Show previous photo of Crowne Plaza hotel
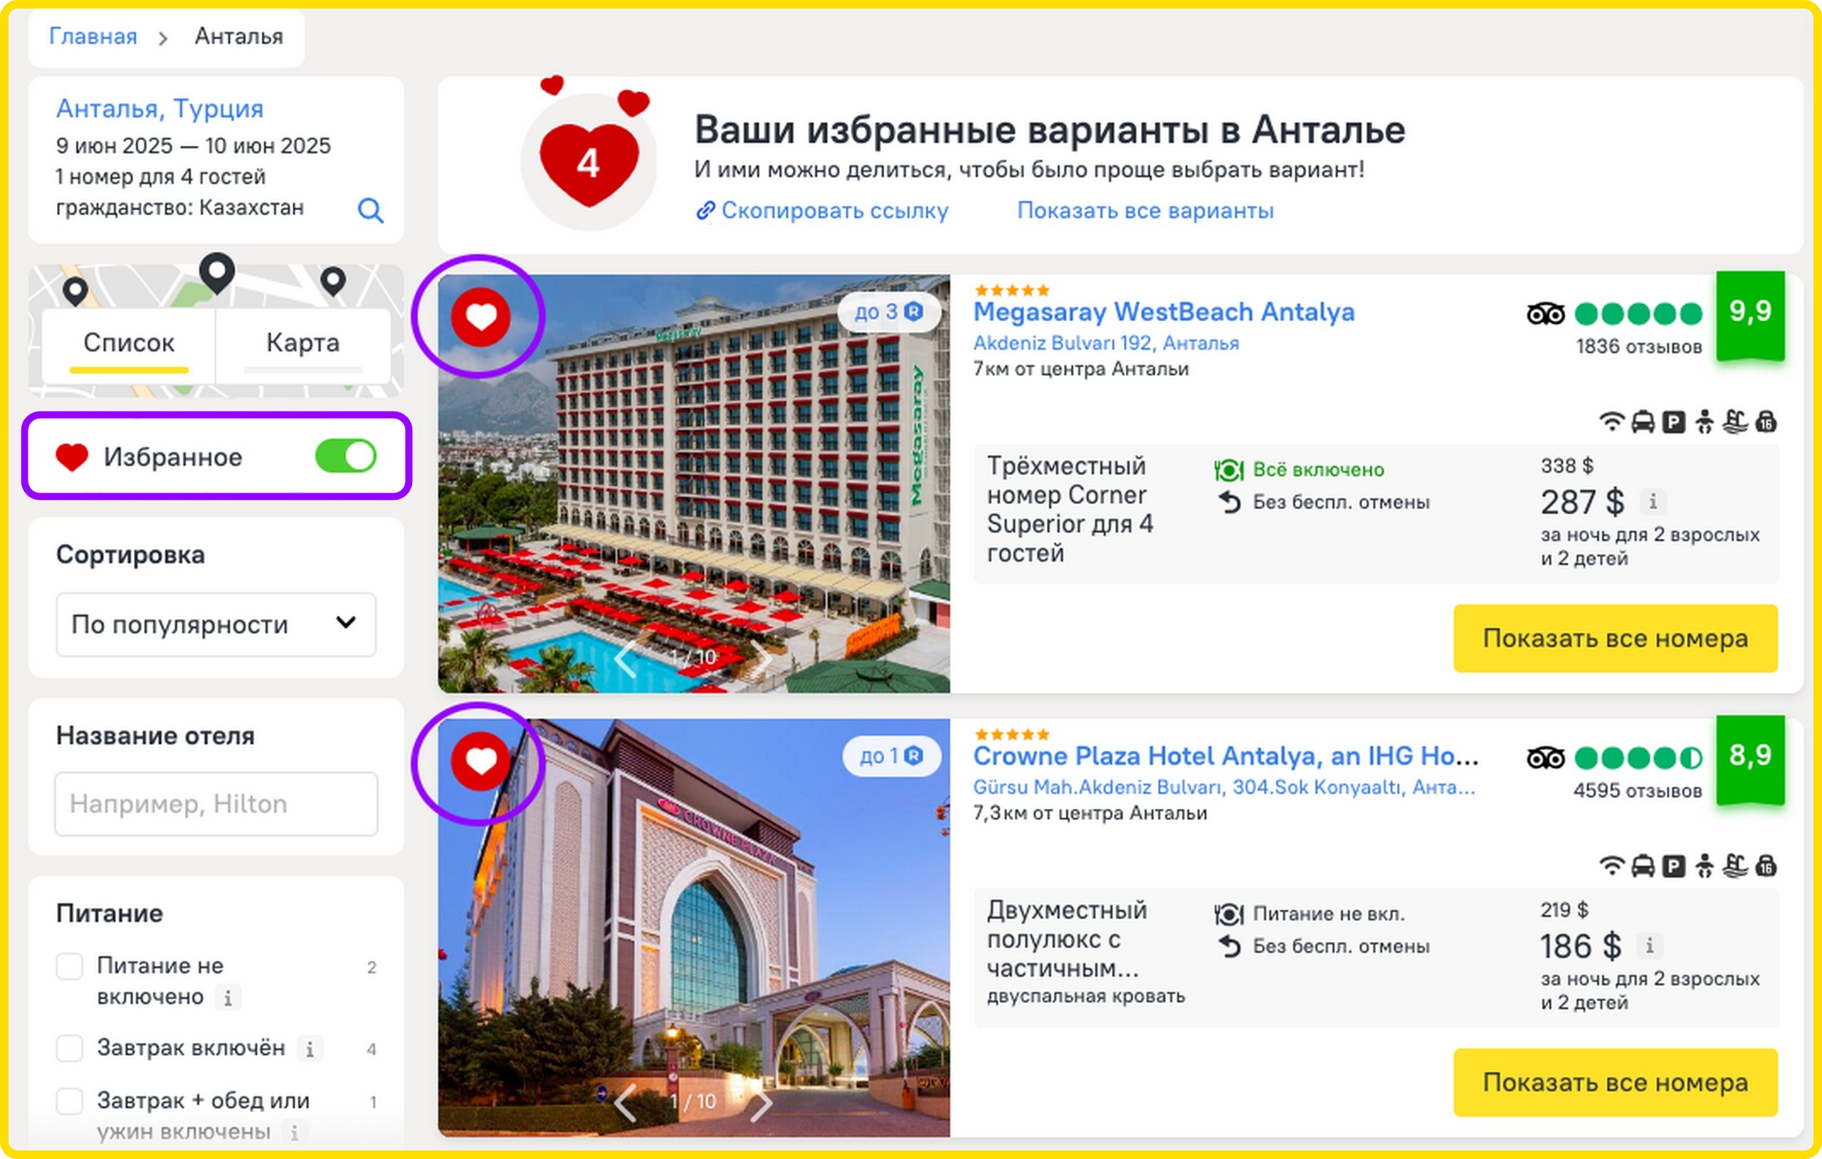 tap(625, 1102)
